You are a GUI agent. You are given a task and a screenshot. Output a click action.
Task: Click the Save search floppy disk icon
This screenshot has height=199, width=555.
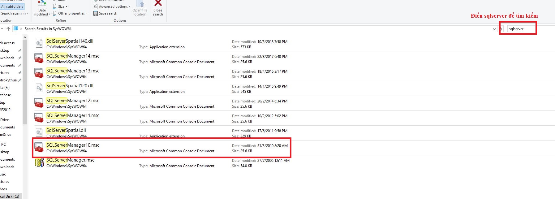[96, 13]
